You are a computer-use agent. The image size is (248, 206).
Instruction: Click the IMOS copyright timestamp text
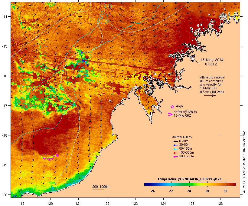coord(244,162)
